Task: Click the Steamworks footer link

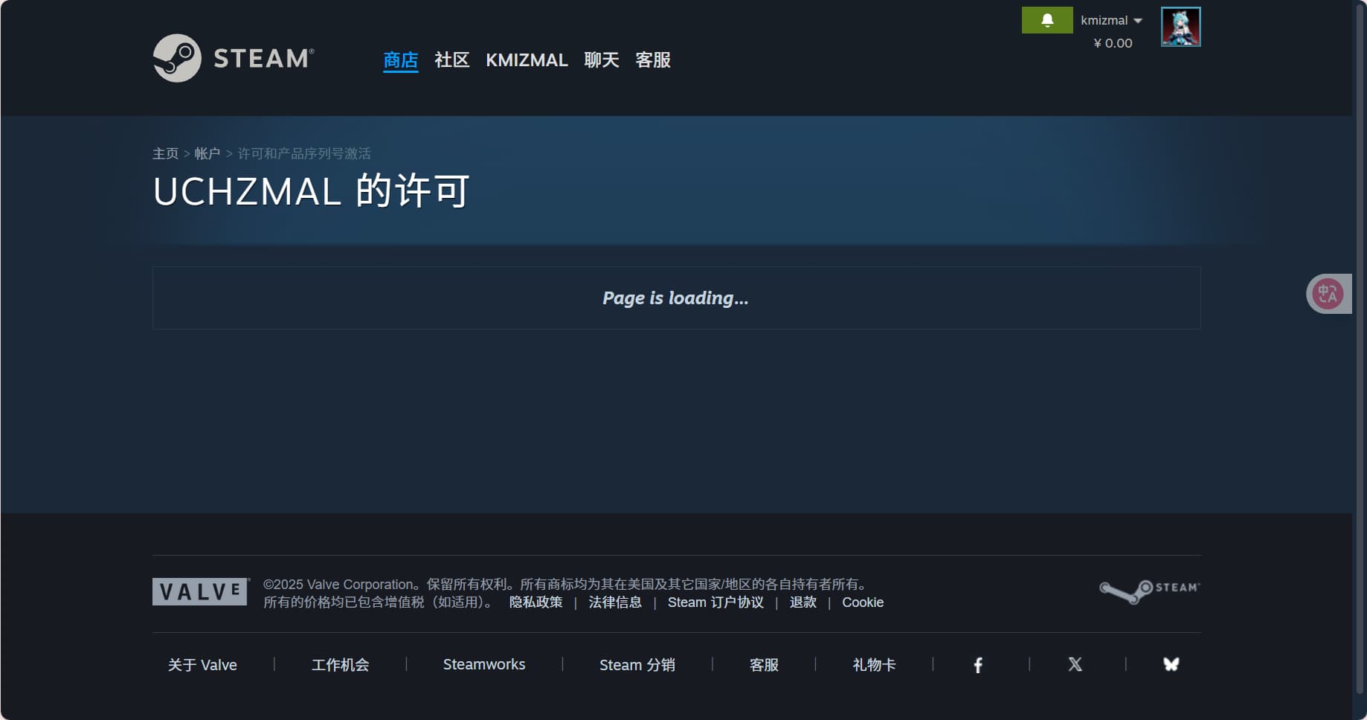Action: tap(484, 664)
